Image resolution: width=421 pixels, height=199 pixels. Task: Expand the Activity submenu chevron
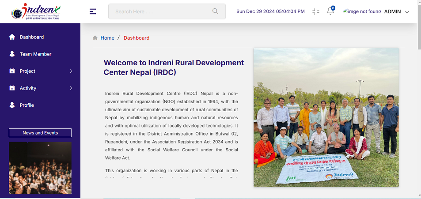[x=71, y=88]
